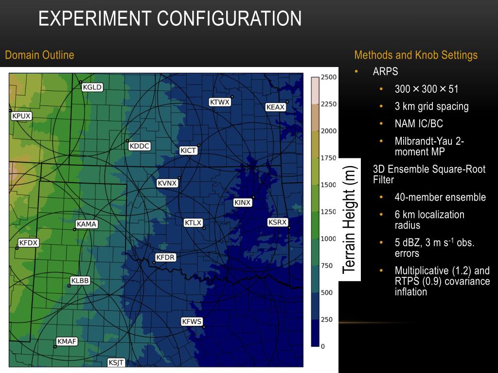Image resolution: width=498 pixels, height=373 pixels.
Task: Click the 1500 colorbar tick value
Action: pyautogui.click(x=328, y=185)
